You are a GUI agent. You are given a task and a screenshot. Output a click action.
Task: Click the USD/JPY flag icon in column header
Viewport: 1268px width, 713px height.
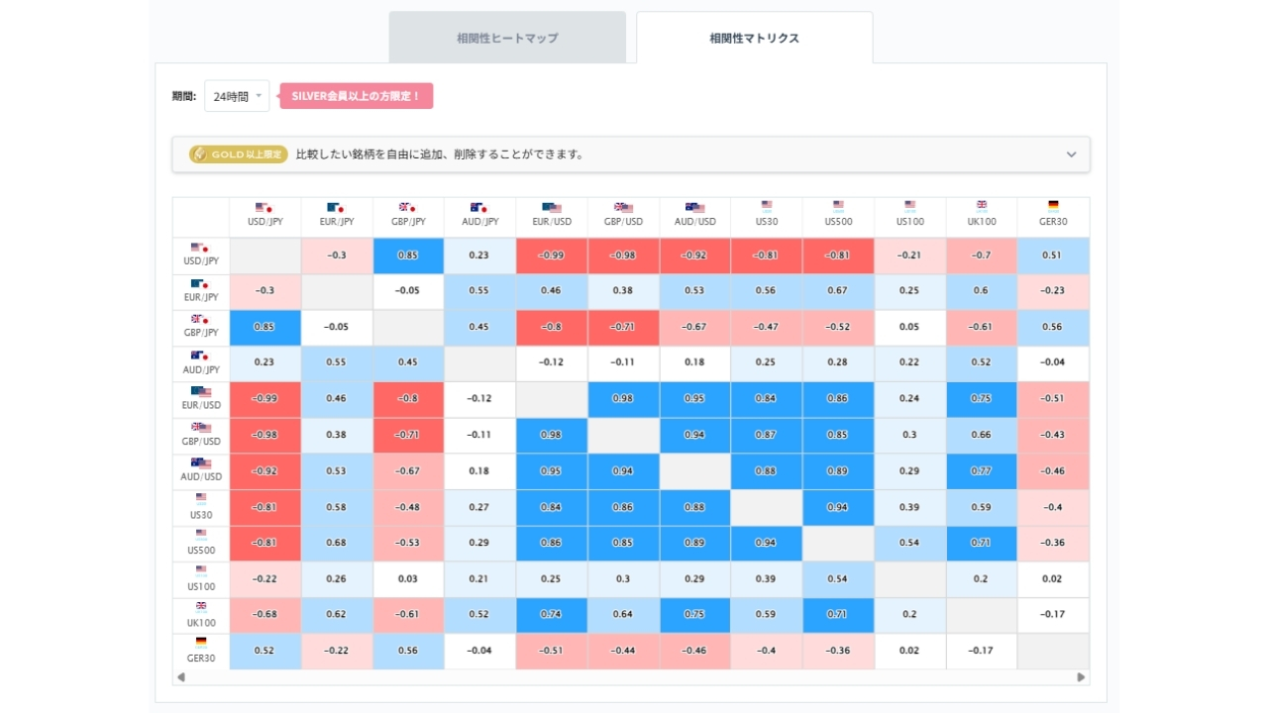click(x=264, y=208)
